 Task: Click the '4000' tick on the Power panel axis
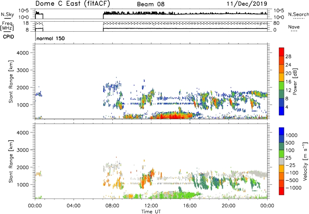(x=22, y=53)
